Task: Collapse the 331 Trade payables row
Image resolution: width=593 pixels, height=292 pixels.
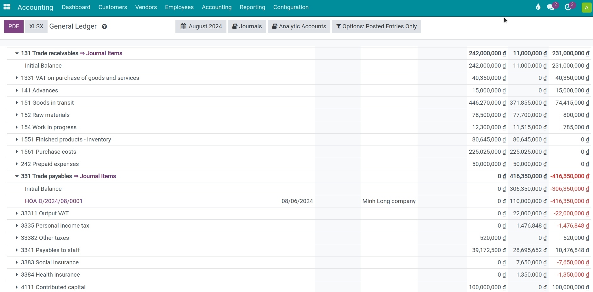Action: [17, 176]
